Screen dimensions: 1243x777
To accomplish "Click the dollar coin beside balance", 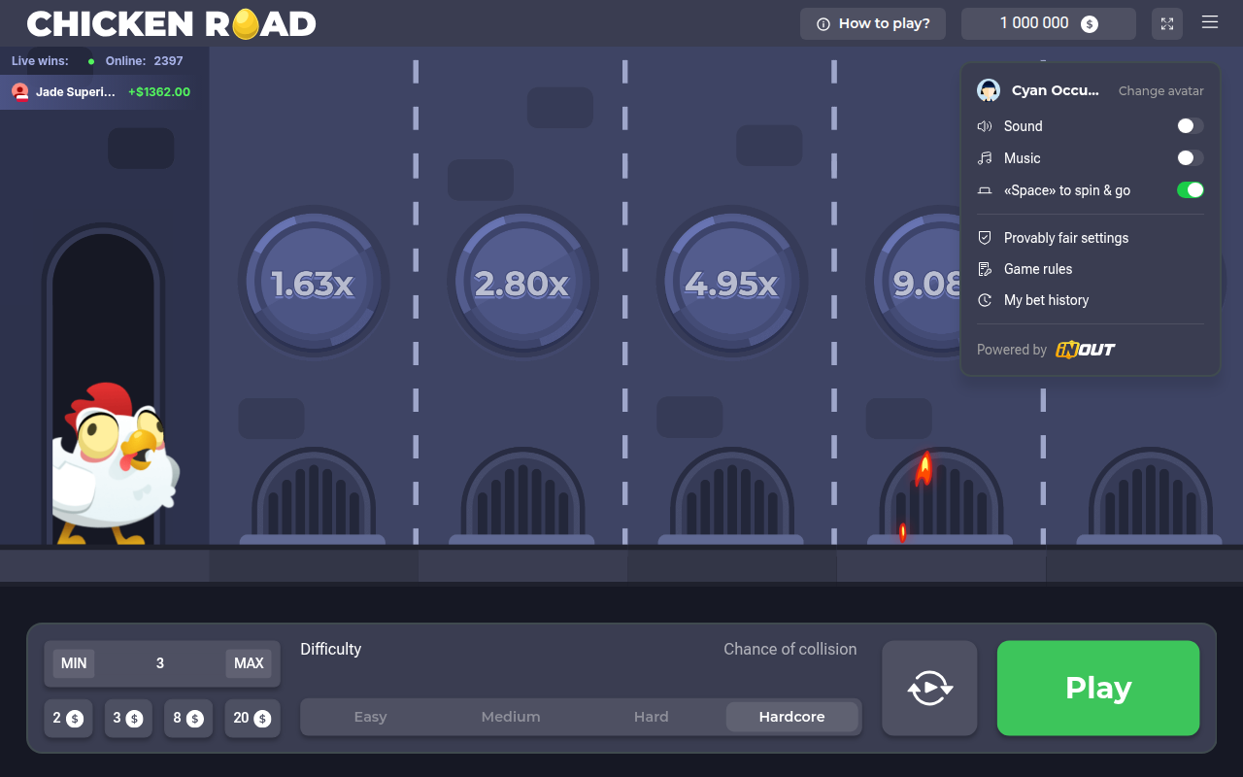I will [1090, 24].
